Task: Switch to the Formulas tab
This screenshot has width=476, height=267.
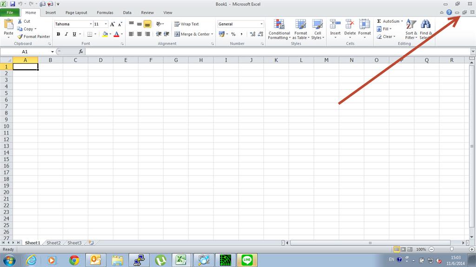Action: [105, 13]
